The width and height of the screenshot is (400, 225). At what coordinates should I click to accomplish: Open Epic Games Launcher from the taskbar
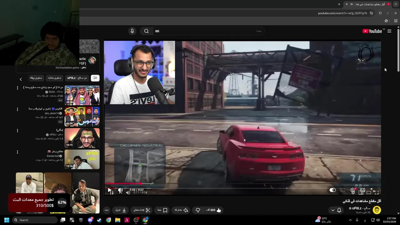pyautogui.click(x=81, y=220)
